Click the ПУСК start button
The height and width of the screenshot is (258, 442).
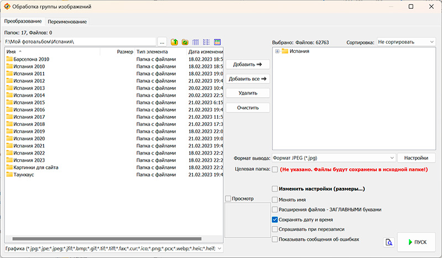click(x=416, y=242)
